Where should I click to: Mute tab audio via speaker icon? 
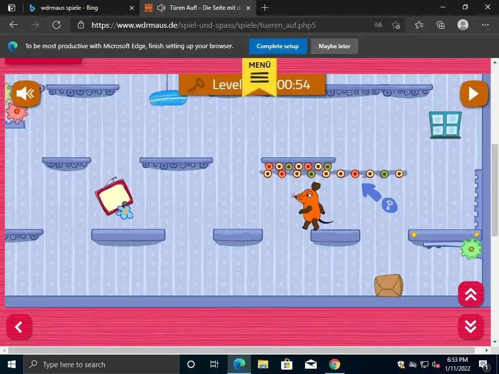click(161, 8)
